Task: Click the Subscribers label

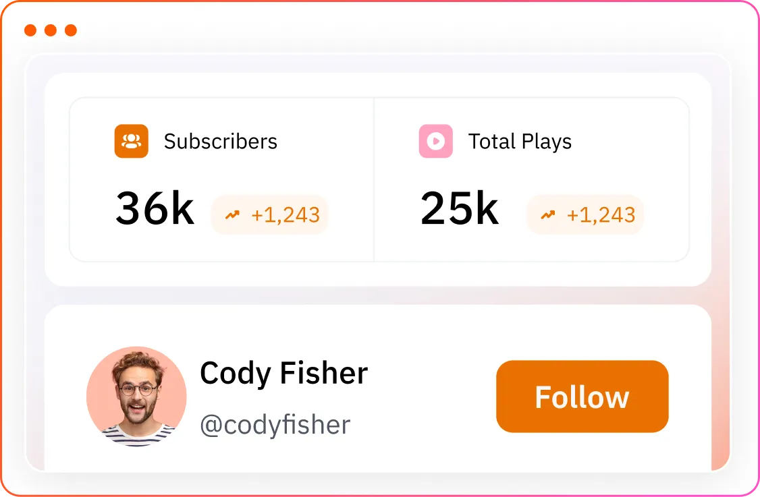Action: point(220,142)
